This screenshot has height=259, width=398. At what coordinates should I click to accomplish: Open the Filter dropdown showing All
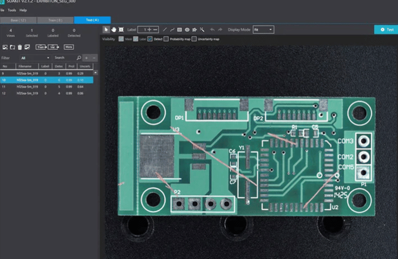[35, 57]
